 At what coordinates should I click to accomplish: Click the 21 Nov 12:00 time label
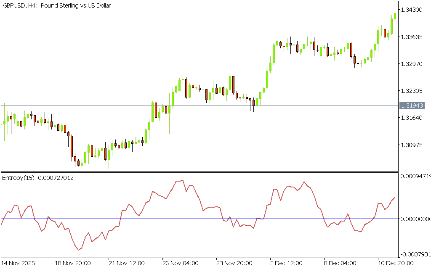click(x=127, y=263)
